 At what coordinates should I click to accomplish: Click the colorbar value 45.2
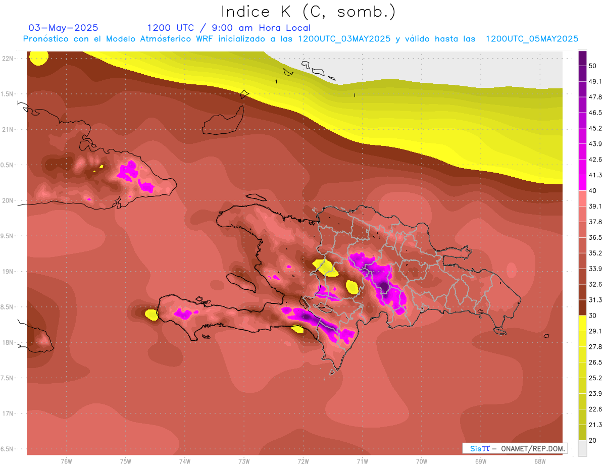click(x=595, y=128)
